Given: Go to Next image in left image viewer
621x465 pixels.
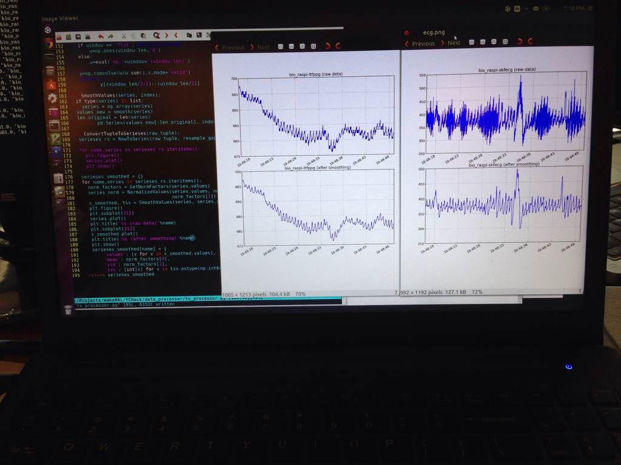Looking at the screenshot, I should coord(260,47).
